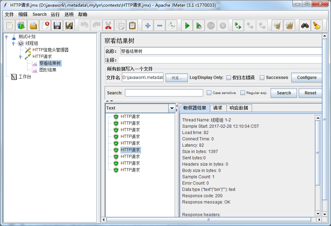This screenshot has height=226, width=331.
Task: Open the results format dropdown showing Text
Action: tap(172, 108)
